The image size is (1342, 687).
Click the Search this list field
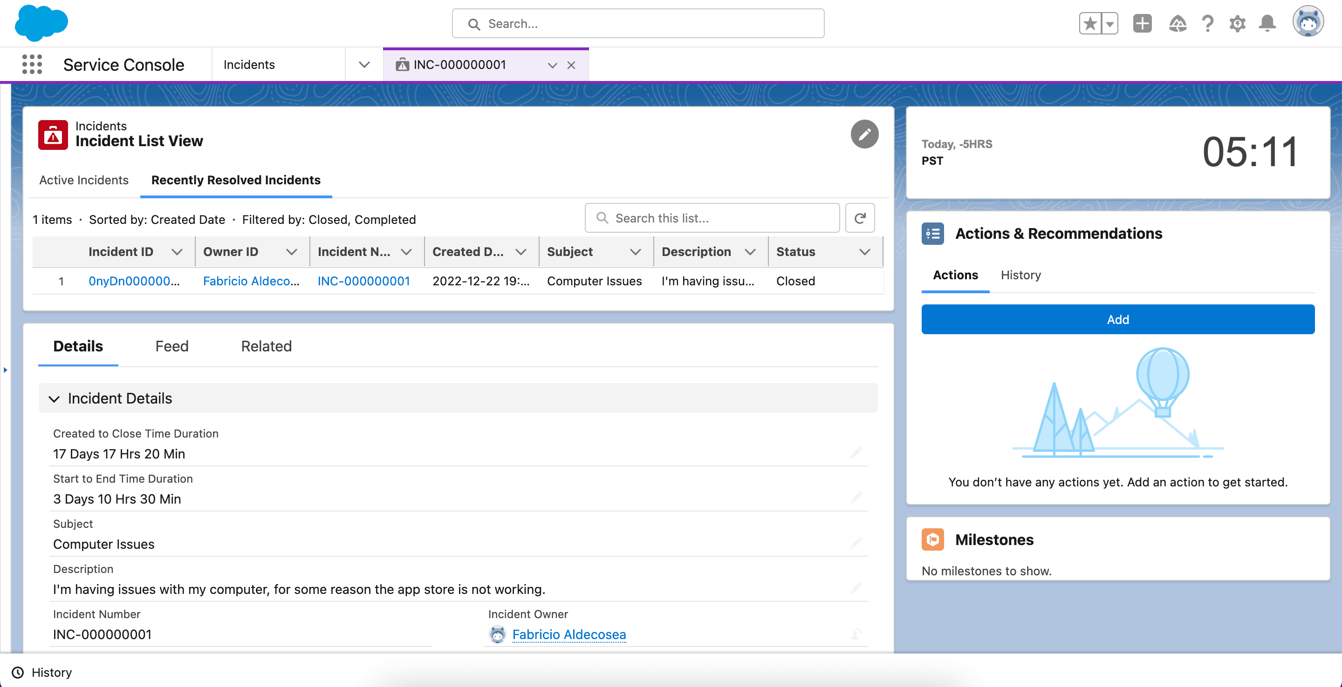coord(712,217)
